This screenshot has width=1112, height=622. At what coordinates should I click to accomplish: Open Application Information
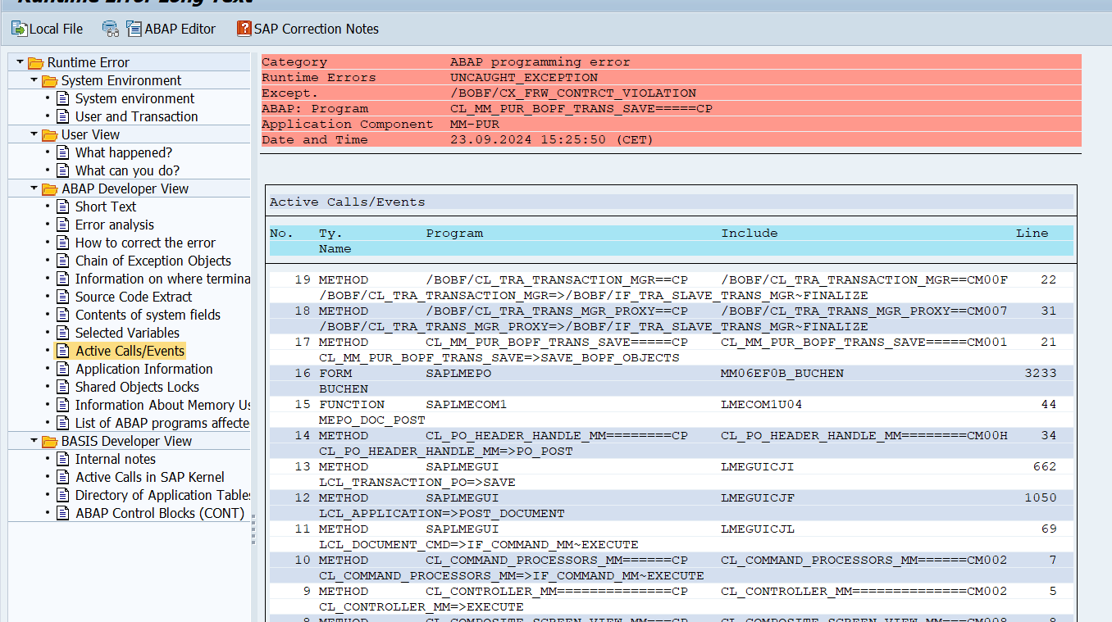point(144,370)
